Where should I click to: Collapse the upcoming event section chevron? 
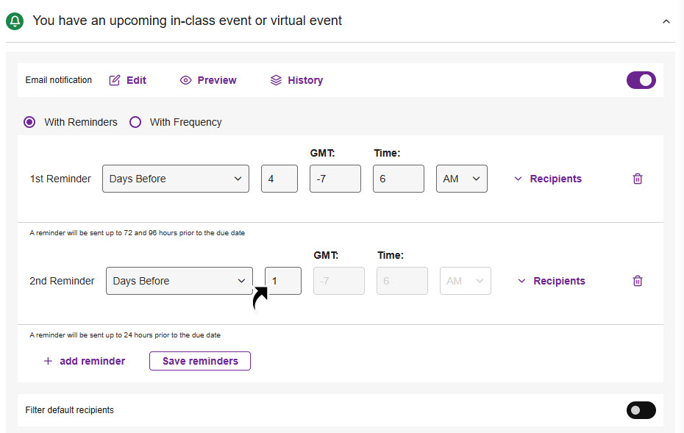click(666, 21)
